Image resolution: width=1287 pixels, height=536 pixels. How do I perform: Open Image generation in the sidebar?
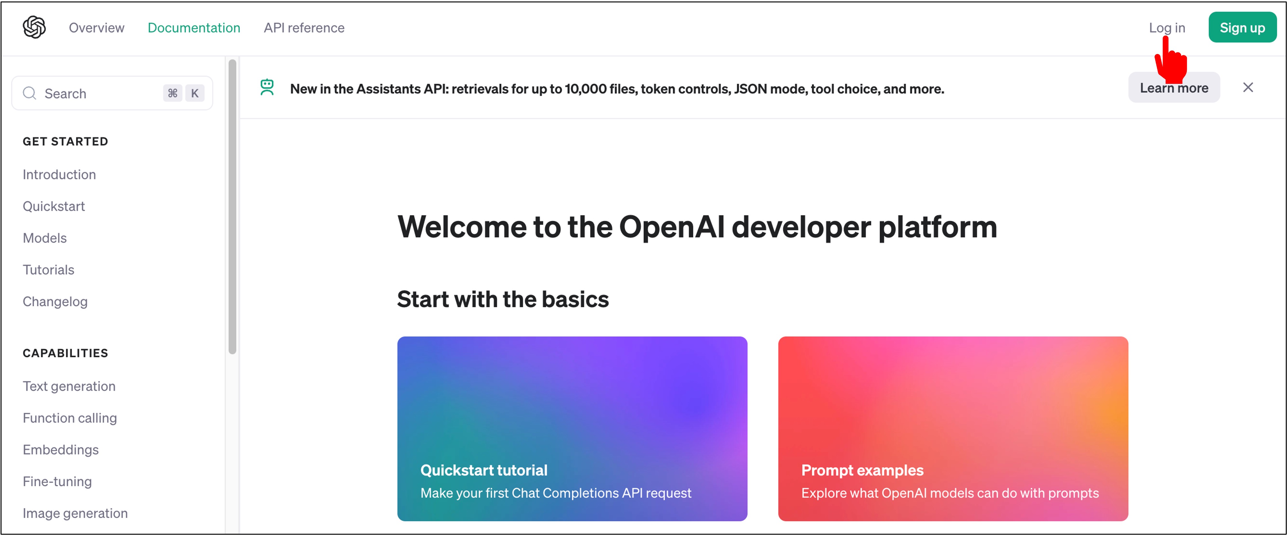pos(75,513)
